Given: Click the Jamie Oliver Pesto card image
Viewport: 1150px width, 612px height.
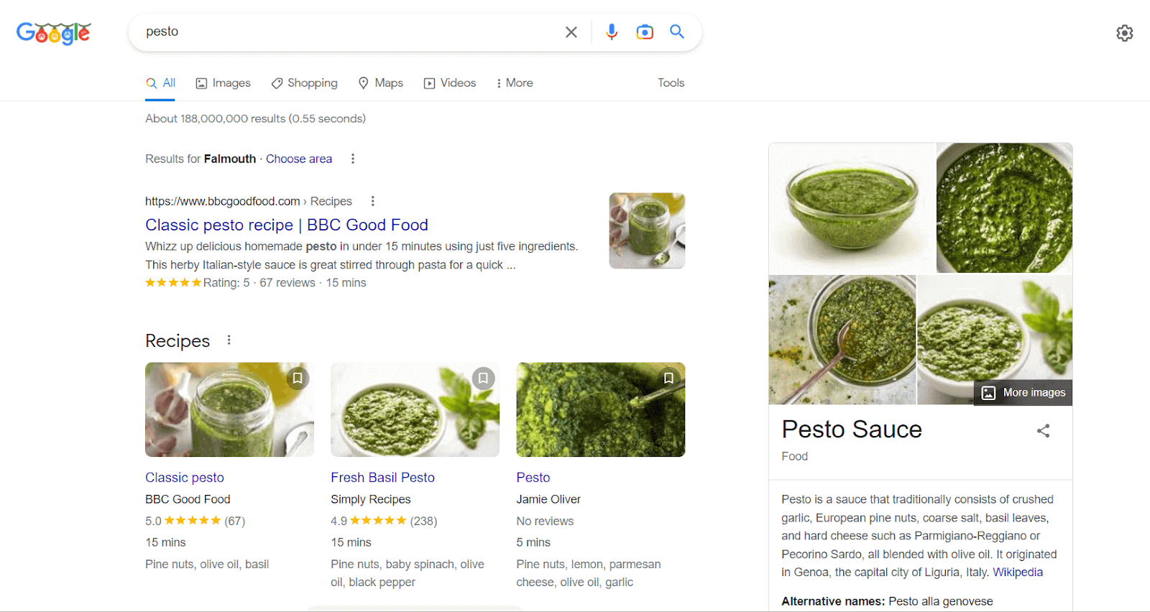Looking at the screenshot, I should click(601, 409).
